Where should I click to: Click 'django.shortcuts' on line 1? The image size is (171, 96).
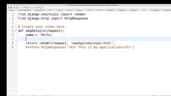(x=43, y=14)
